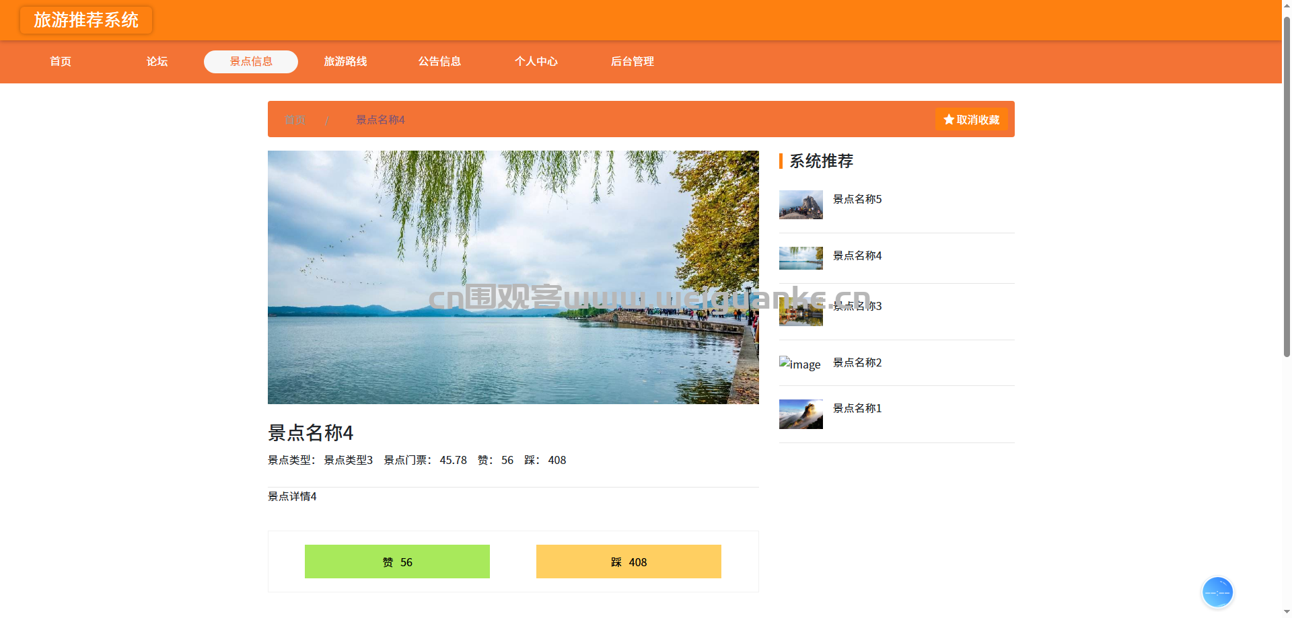Click the 景点名称4 breadcrumb text

pyautogui.click(x=380, y=120)
